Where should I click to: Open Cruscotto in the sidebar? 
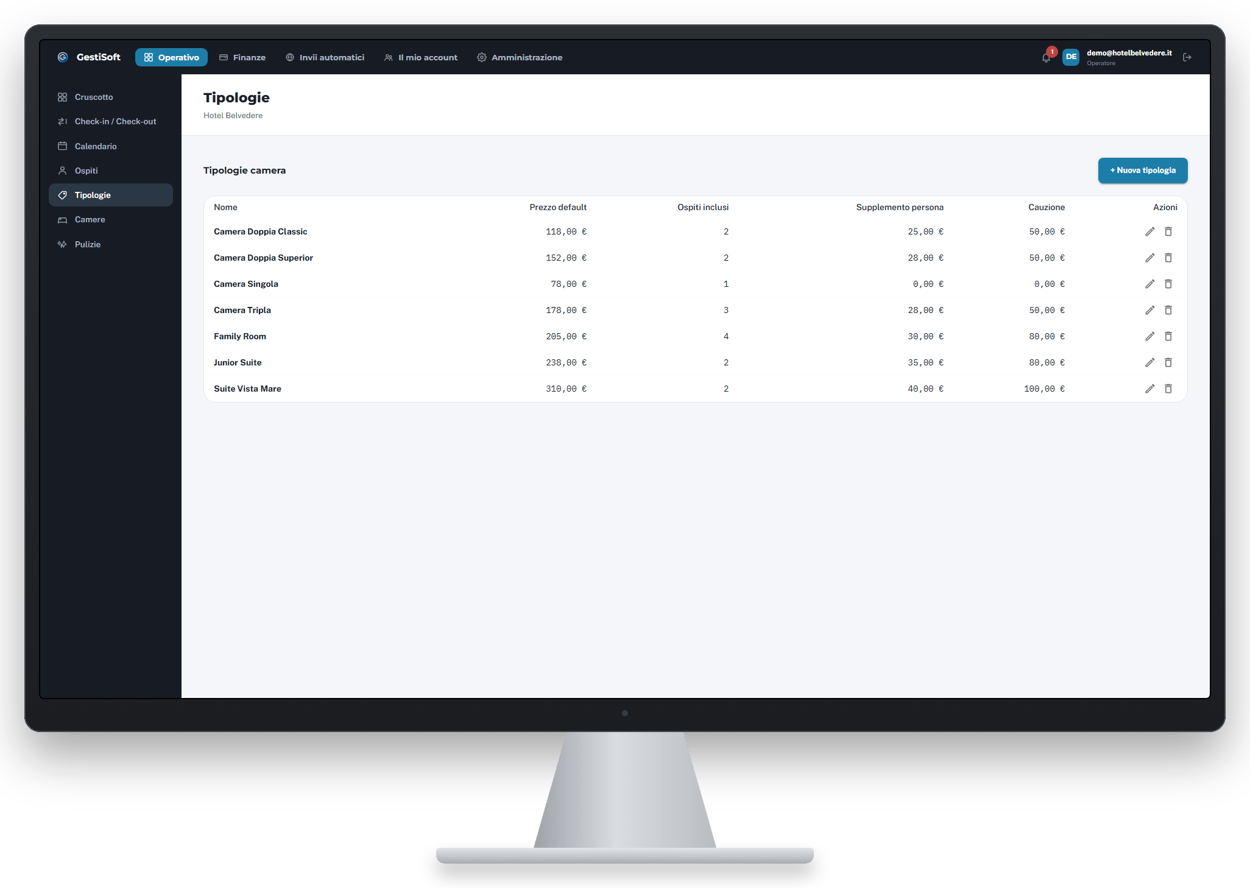(x=111, y=97)
